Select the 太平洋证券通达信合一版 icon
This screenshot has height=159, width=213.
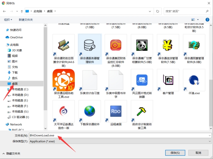[64, 111]
